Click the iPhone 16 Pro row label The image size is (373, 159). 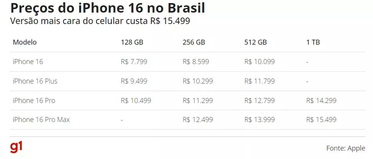pos(34,101)
